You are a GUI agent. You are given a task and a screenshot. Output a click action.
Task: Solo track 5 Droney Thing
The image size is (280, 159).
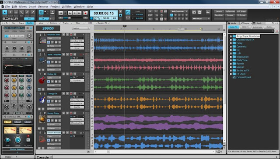click(x=67, y=113)
